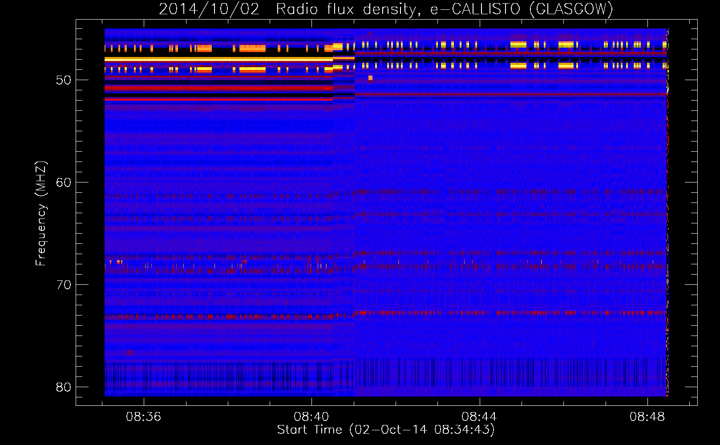The image size is (720, 445).
Task: Click the 60 frequency tick label
Action: (x=64, y=182)
